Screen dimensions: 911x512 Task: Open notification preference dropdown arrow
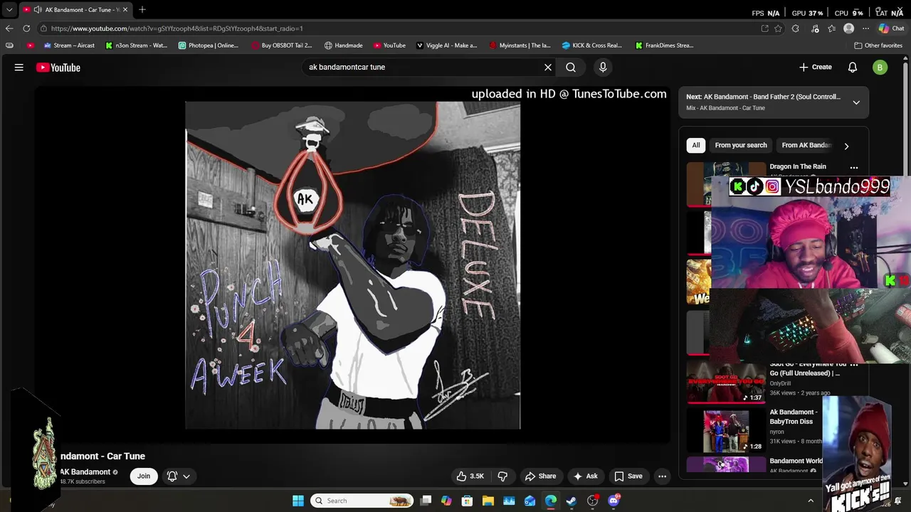tap(186, 476)
